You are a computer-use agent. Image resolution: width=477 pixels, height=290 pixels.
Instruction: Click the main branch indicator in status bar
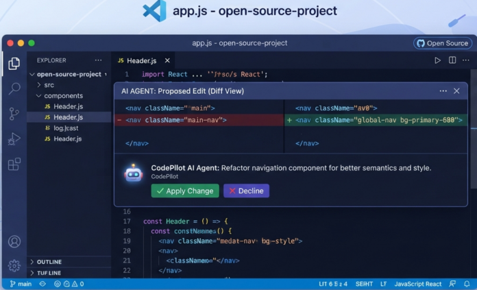tap(21, 284)
